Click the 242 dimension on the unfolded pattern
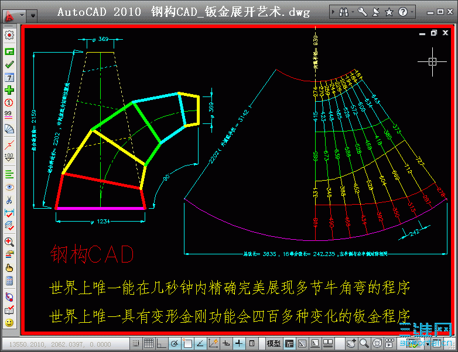Image resolution: width=458 pixels, height=352 pixels. coord(414,233)
